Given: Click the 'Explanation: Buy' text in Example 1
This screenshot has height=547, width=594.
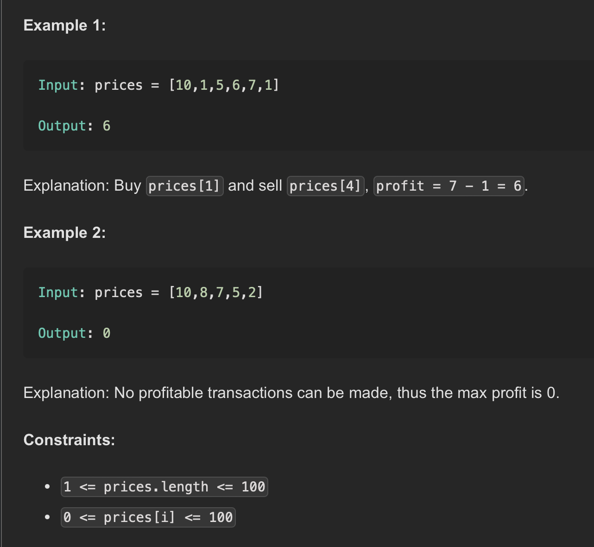Looking at the screenshot, I should [82, 186].
